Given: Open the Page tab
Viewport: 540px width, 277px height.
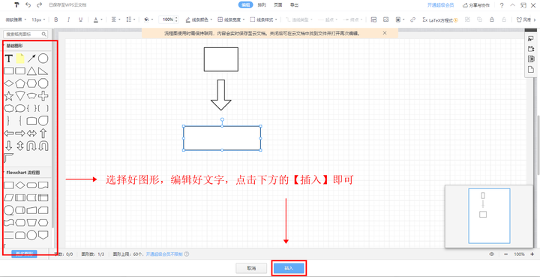Looking at the screenshot, I should [278, 5].
